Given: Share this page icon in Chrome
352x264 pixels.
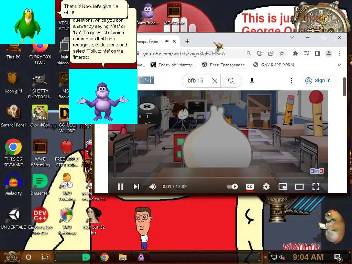Looking at the screenshot, I should point(271,53).
